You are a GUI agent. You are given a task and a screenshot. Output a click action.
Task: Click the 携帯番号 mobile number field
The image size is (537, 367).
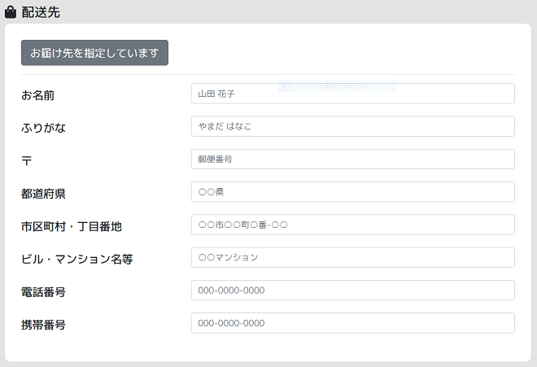(352, 323)
